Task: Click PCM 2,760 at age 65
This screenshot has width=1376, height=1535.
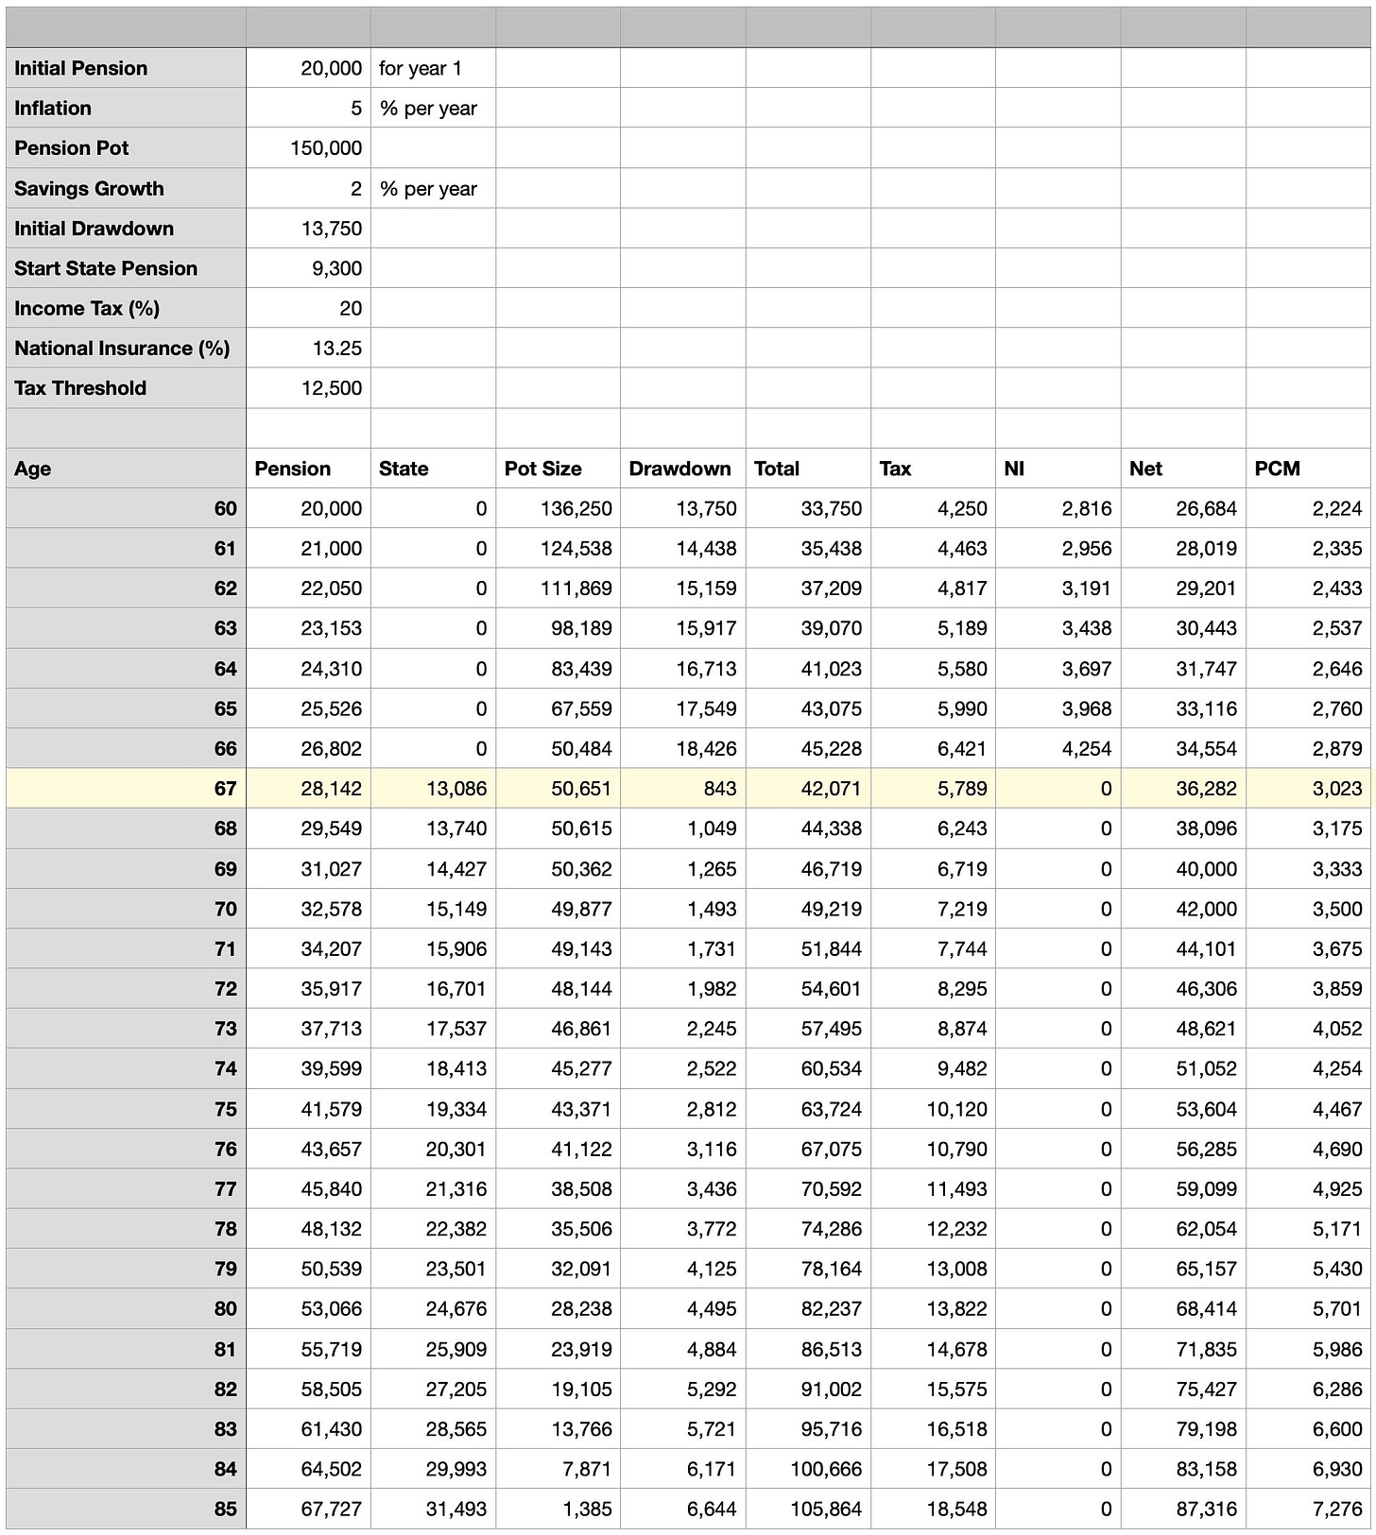Action: pyautogui.click(x=1308, y=708)
